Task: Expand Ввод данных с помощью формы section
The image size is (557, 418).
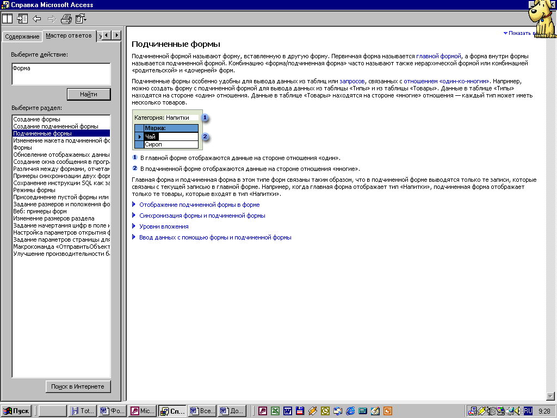Action: pyautogui.click(x=215, y=237)
